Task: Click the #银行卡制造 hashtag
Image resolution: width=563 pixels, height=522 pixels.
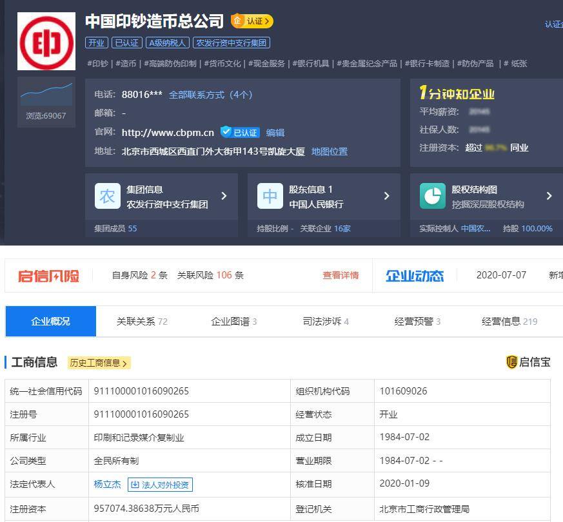Action: point(427,64)
